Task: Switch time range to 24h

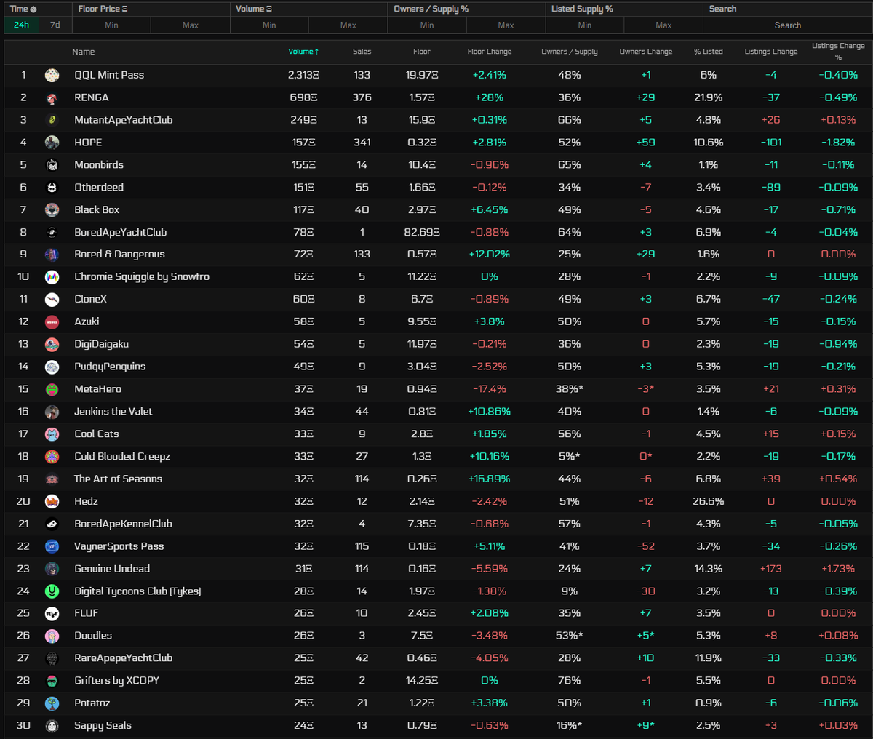Action: click(22, 25)
